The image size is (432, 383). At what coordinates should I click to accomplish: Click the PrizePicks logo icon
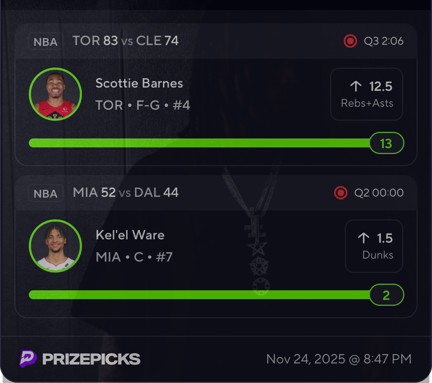(x=28, y=359)
